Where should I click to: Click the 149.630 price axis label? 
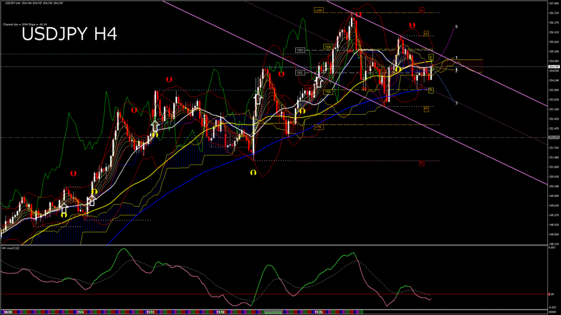554,206
